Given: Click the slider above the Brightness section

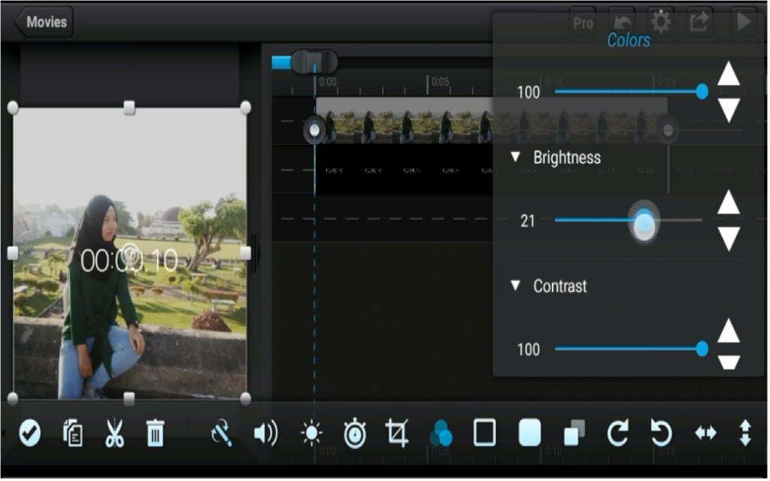Looking at the screenshot, I should click(x=631, y=91).
